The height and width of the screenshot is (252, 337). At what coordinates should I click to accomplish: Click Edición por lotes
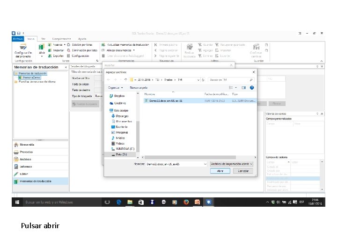pos(80,45)
